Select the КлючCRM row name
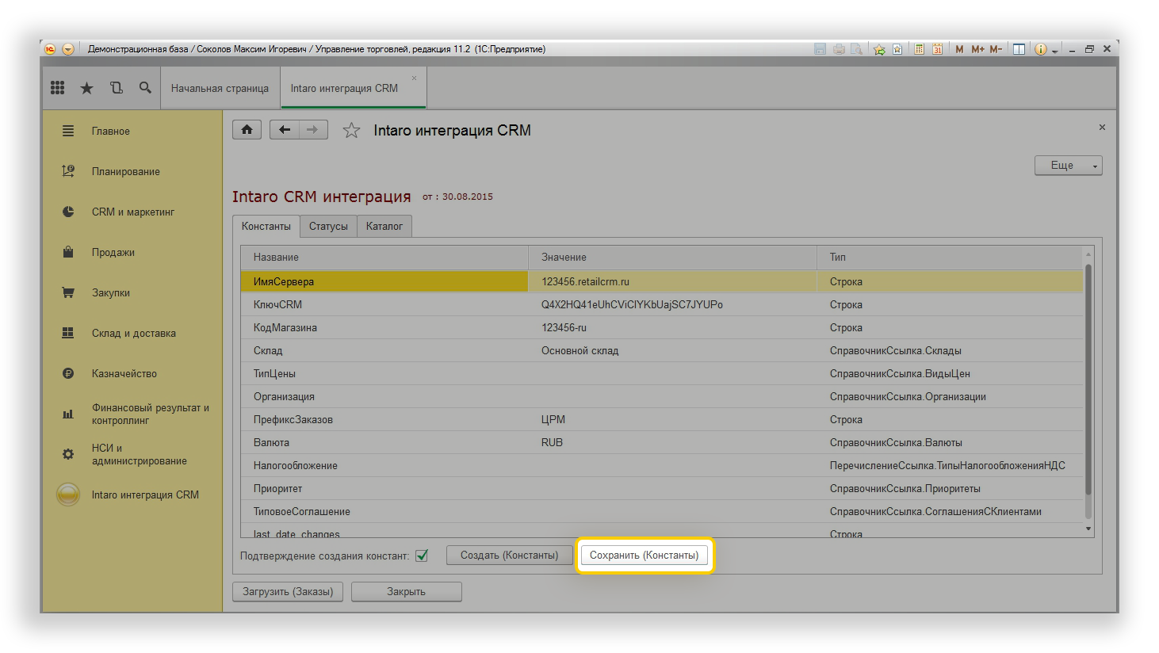This screenshot has width=1159, height=653. click(x=277, y=304)
